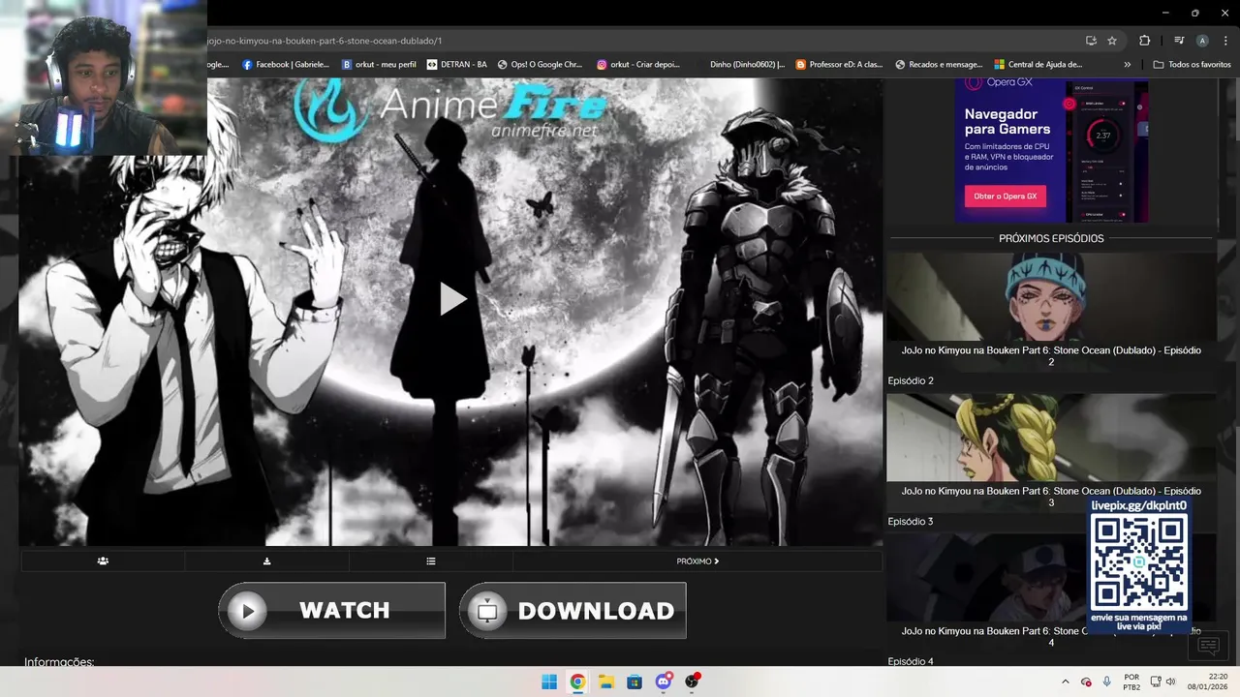The height and width of the screenshot is (697, 1240).
Task: Play the video with the center play button
Action: click(x=453, y=299)
